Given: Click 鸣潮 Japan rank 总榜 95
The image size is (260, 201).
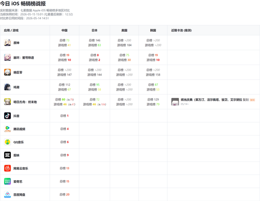Looking at the screenshot, I should coord(95,85).
